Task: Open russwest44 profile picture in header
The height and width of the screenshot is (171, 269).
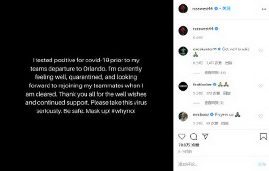Action: 183,8
